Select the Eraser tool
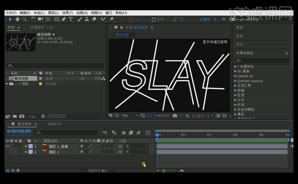The image size is (298, 184). click(94, 19)
